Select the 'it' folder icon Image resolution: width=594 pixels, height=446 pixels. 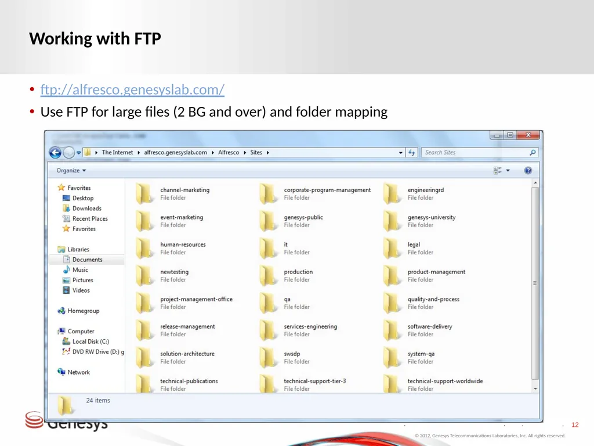coord(268,248)
